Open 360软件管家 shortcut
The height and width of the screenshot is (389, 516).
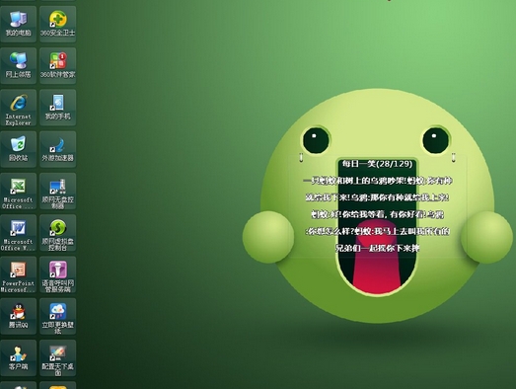point(58,65)
